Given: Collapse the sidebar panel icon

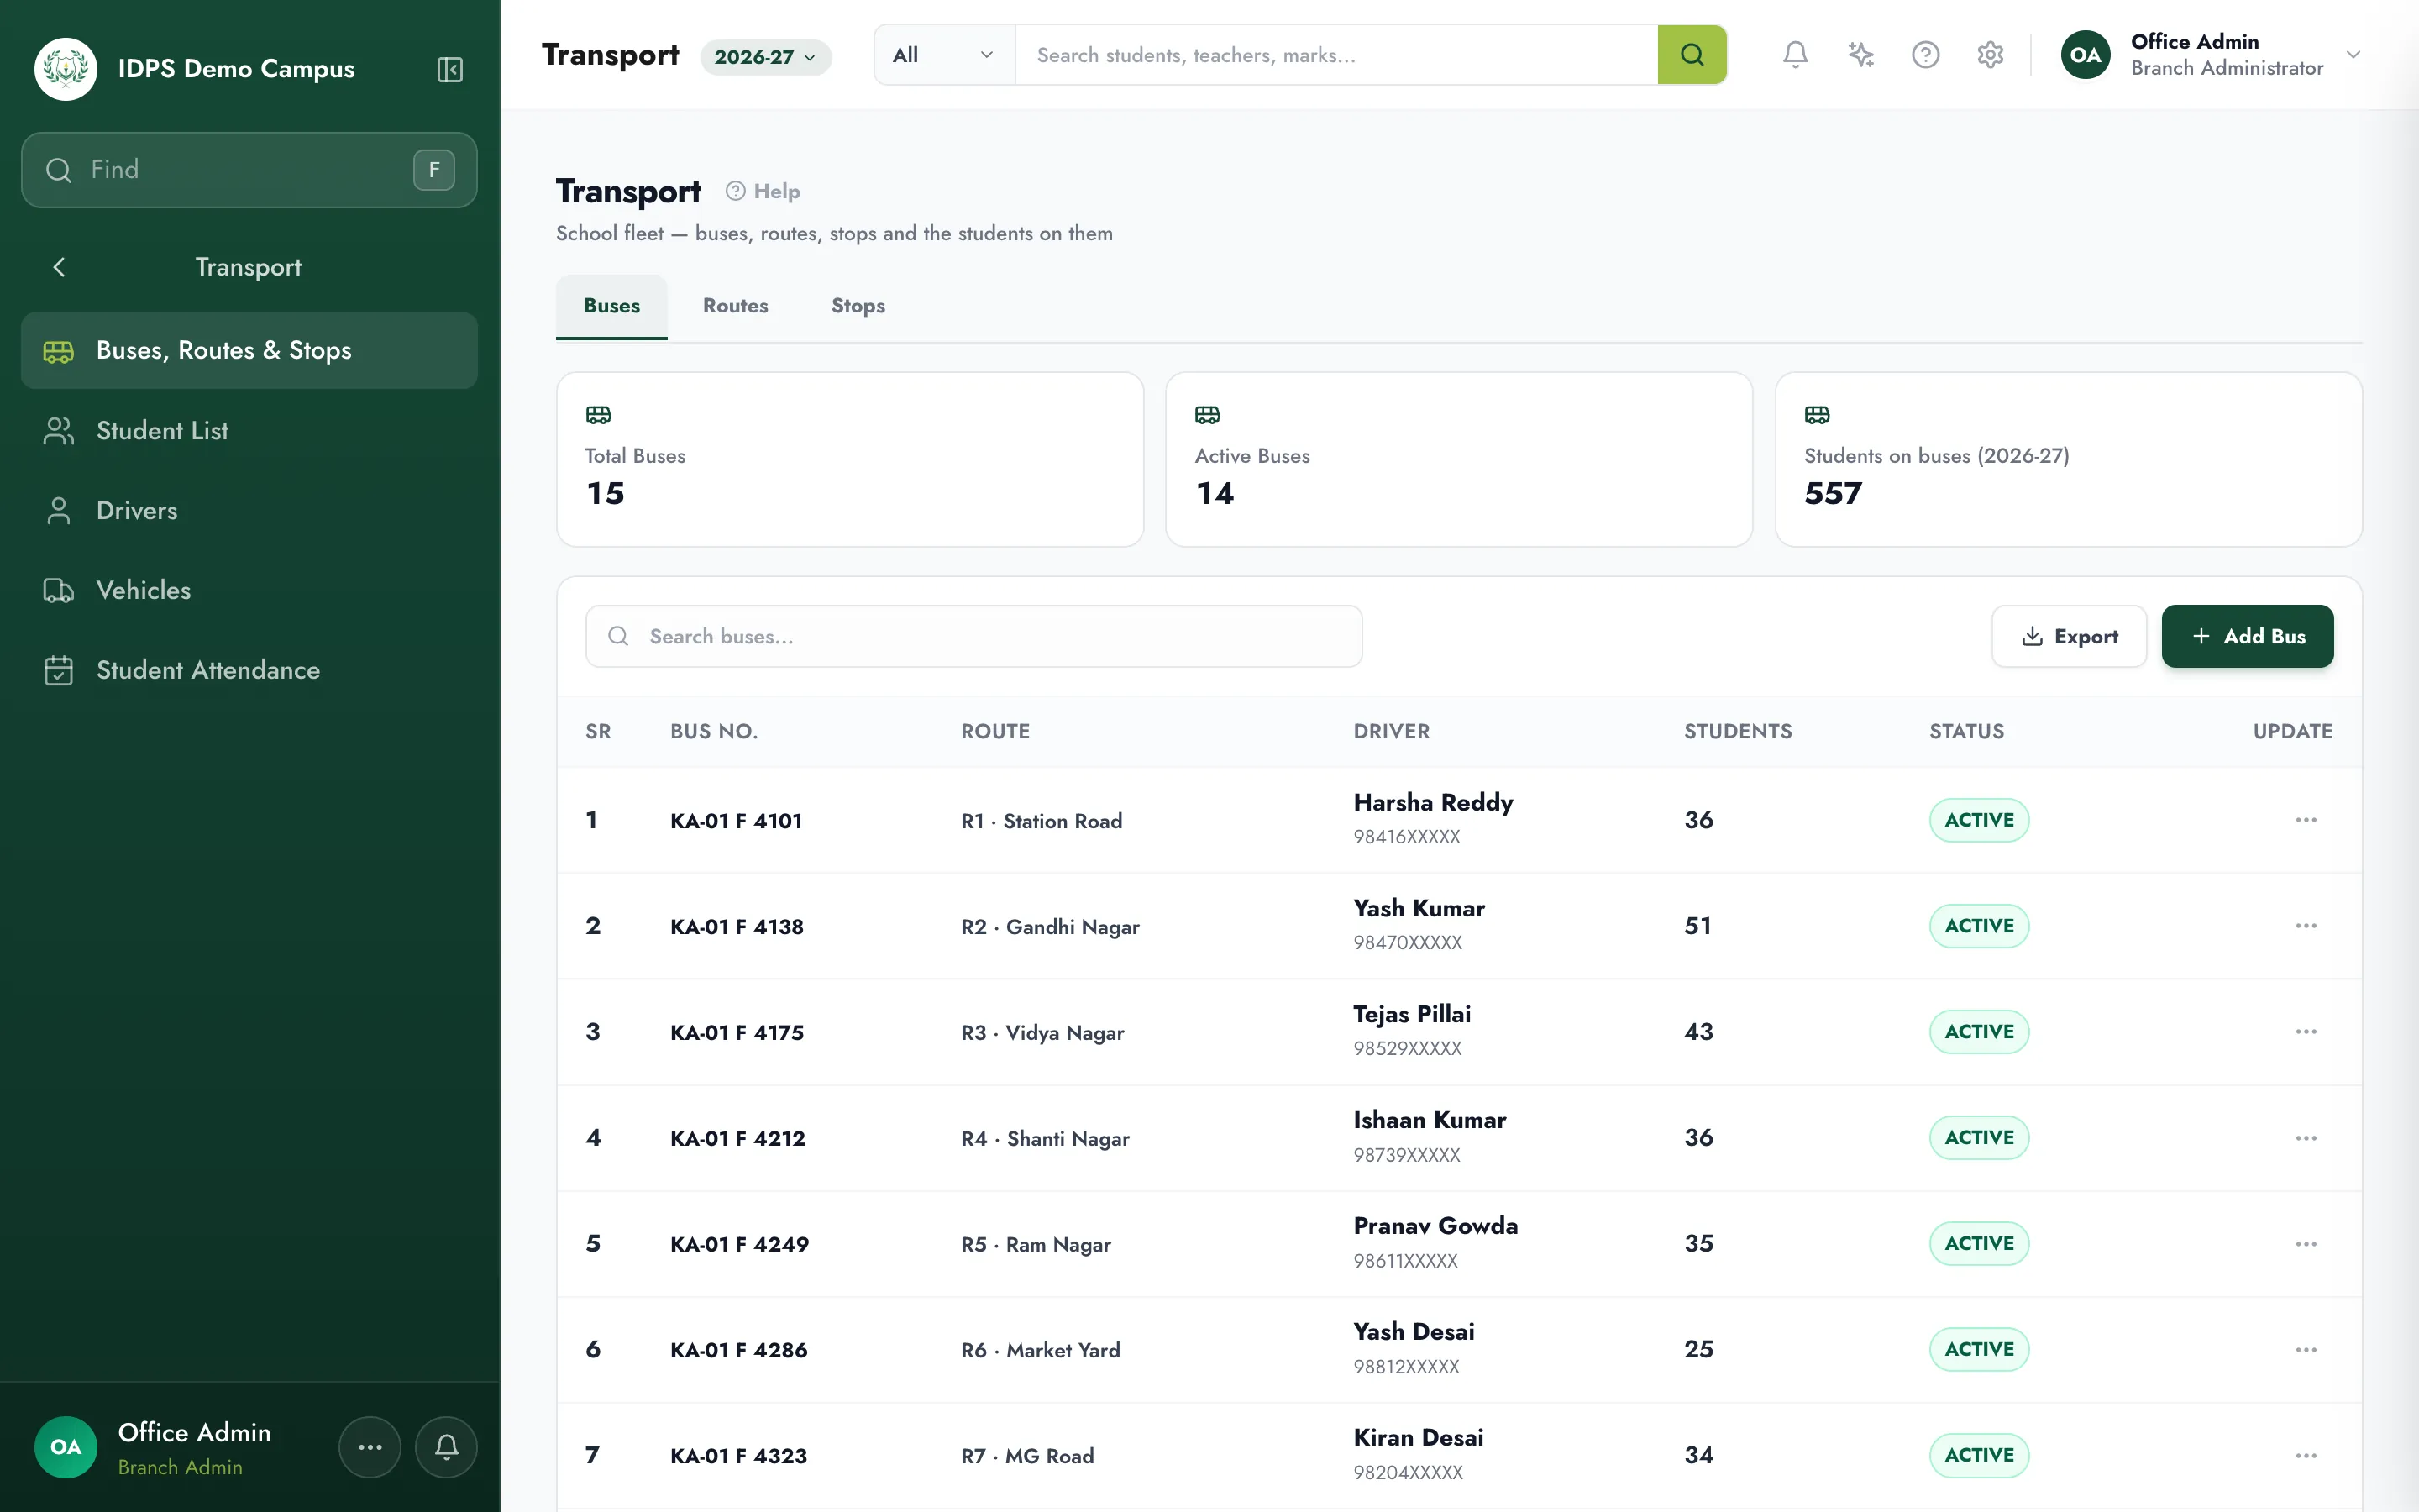Looking at the screenshot, I should click(450, 69).
